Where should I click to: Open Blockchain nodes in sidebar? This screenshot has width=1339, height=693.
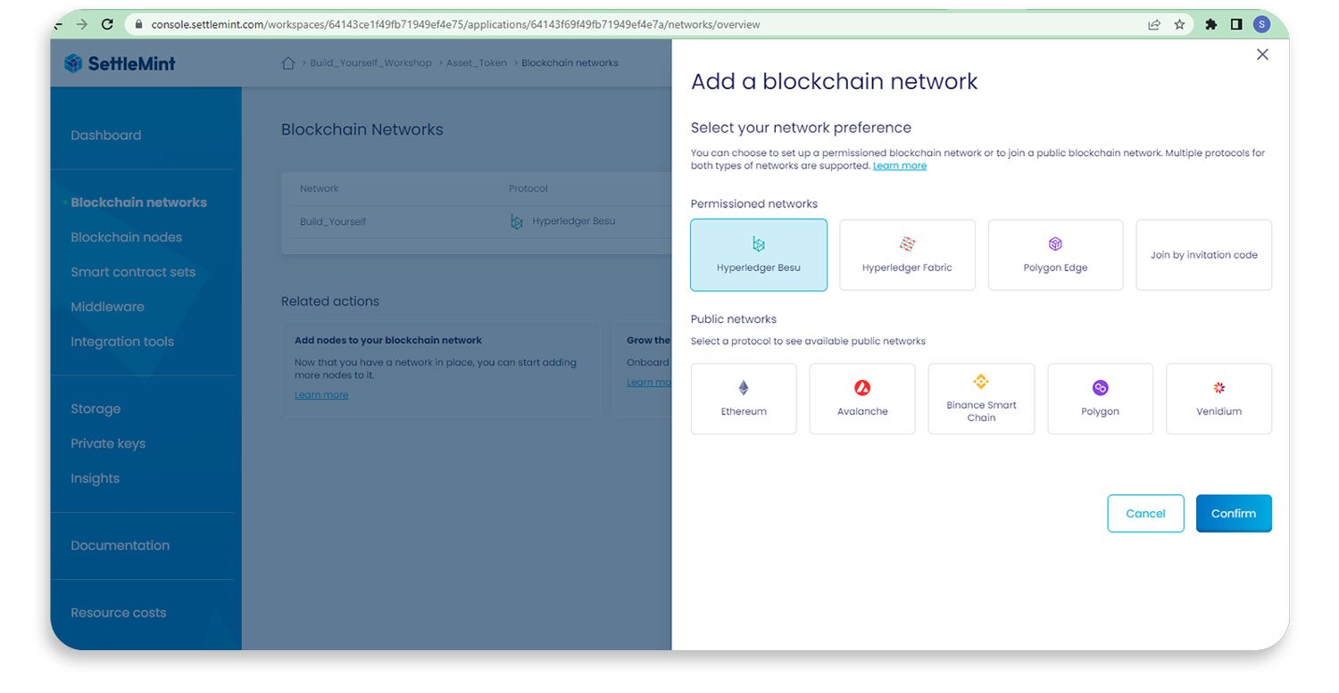(126, 237)
